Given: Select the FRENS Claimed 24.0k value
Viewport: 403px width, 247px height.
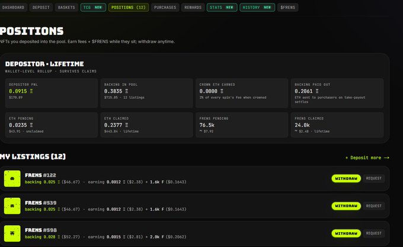Looking at the screenshot, I should 302,125.
